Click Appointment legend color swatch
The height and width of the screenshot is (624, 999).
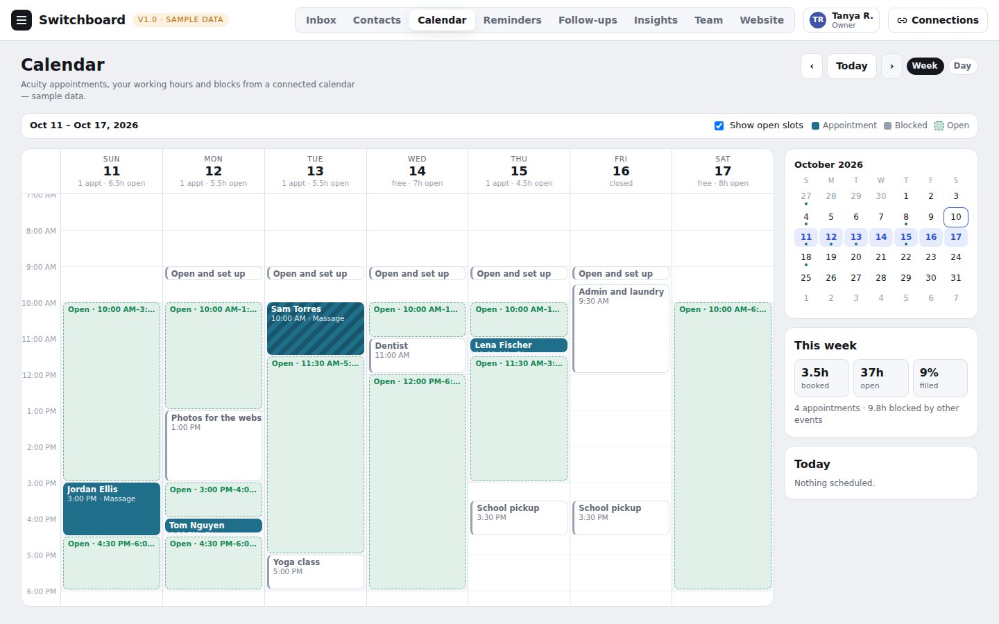[x=816, y=125]
